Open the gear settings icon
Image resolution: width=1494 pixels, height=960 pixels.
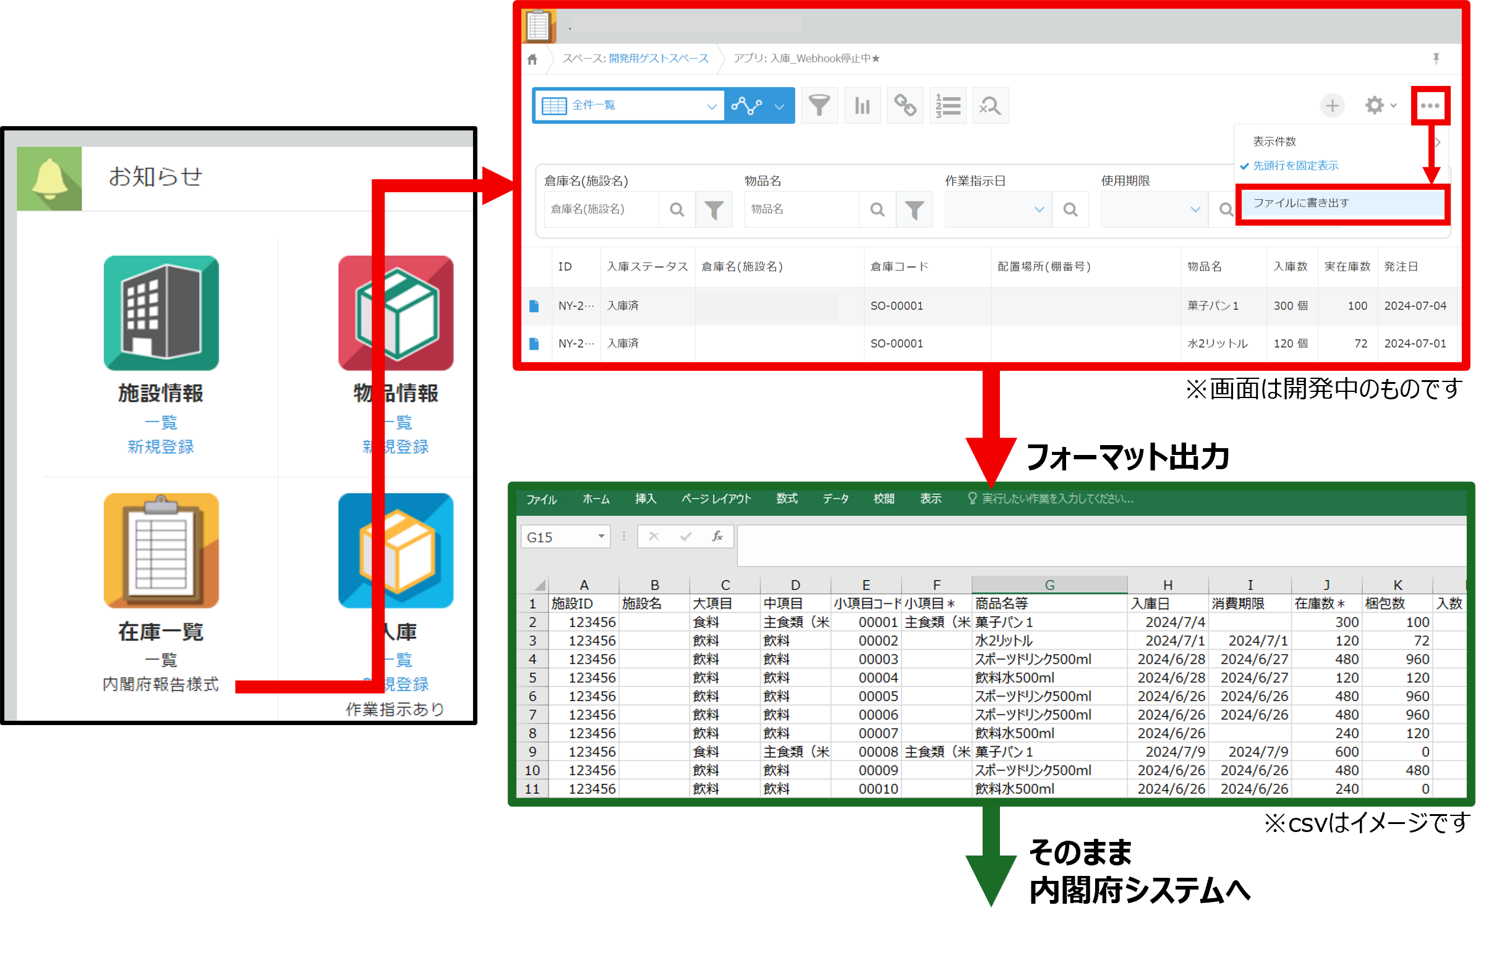(x=1374, y=105)
